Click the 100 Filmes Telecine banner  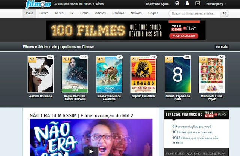(126, 30)
